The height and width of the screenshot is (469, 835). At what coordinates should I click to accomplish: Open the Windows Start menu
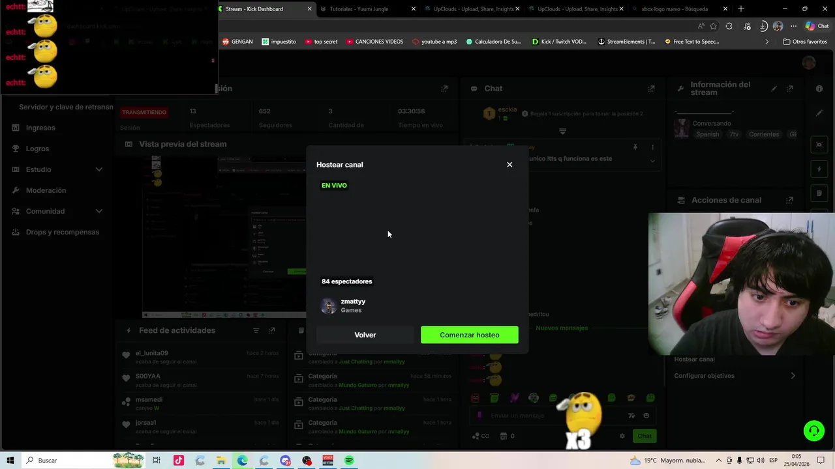[x=10, y=461]
